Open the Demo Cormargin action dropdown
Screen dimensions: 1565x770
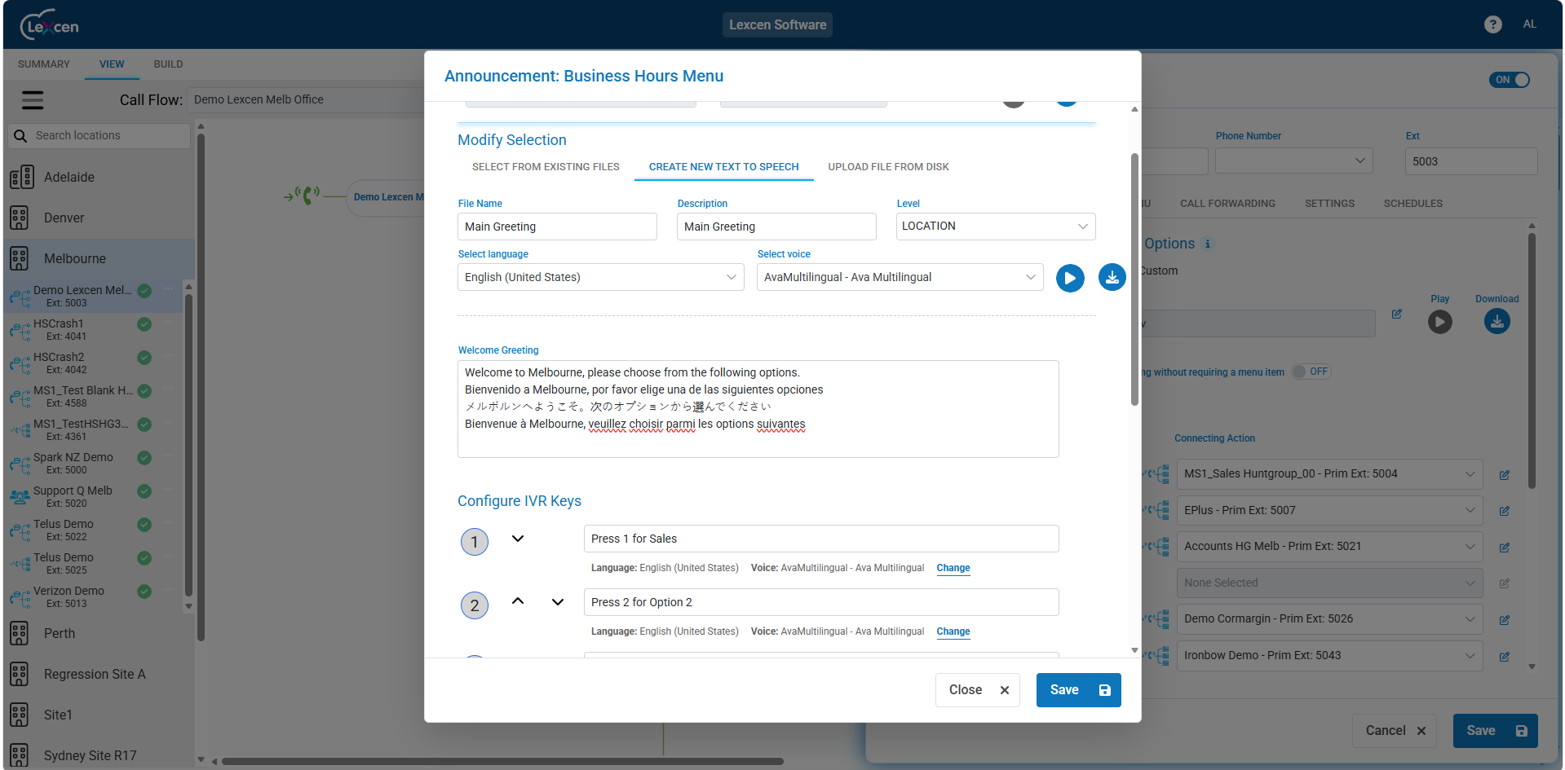tap(1330, 618)
